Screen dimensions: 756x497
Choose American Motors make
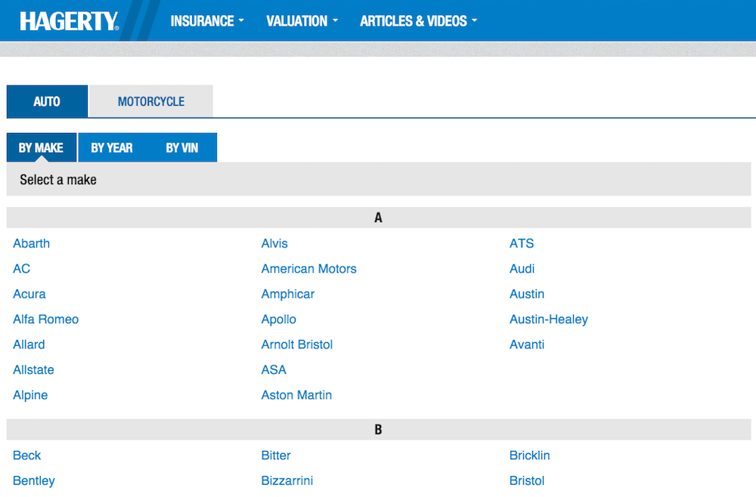309,269
